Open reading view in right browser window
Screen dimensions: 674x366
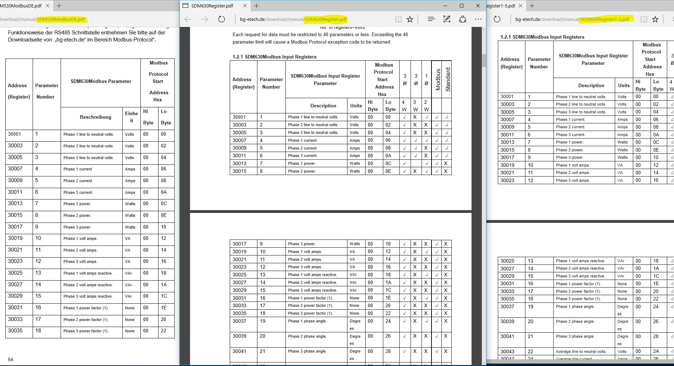point(644,19)
